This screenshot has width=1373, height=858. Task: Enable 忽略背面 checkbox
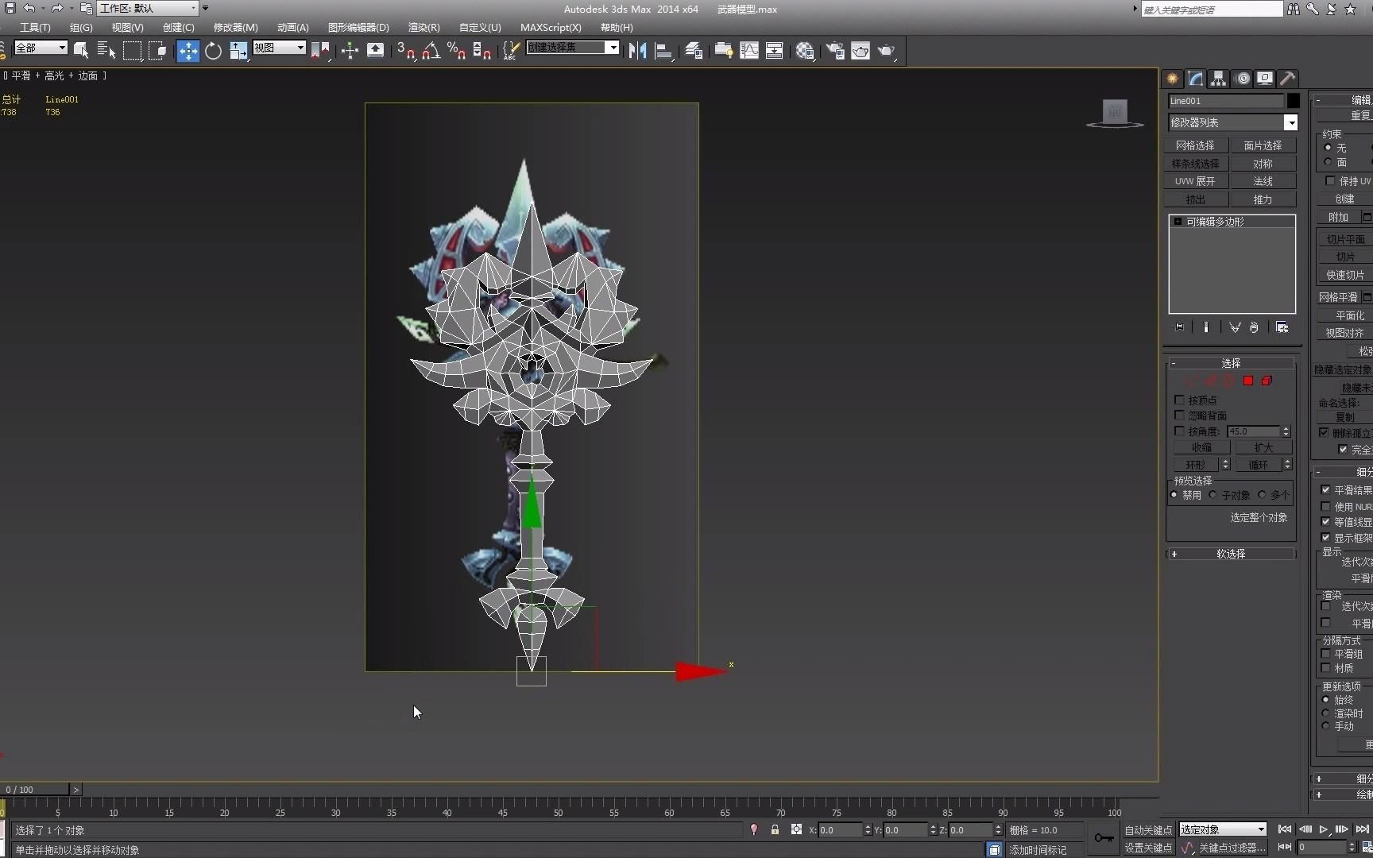[x=1180, y=415]
